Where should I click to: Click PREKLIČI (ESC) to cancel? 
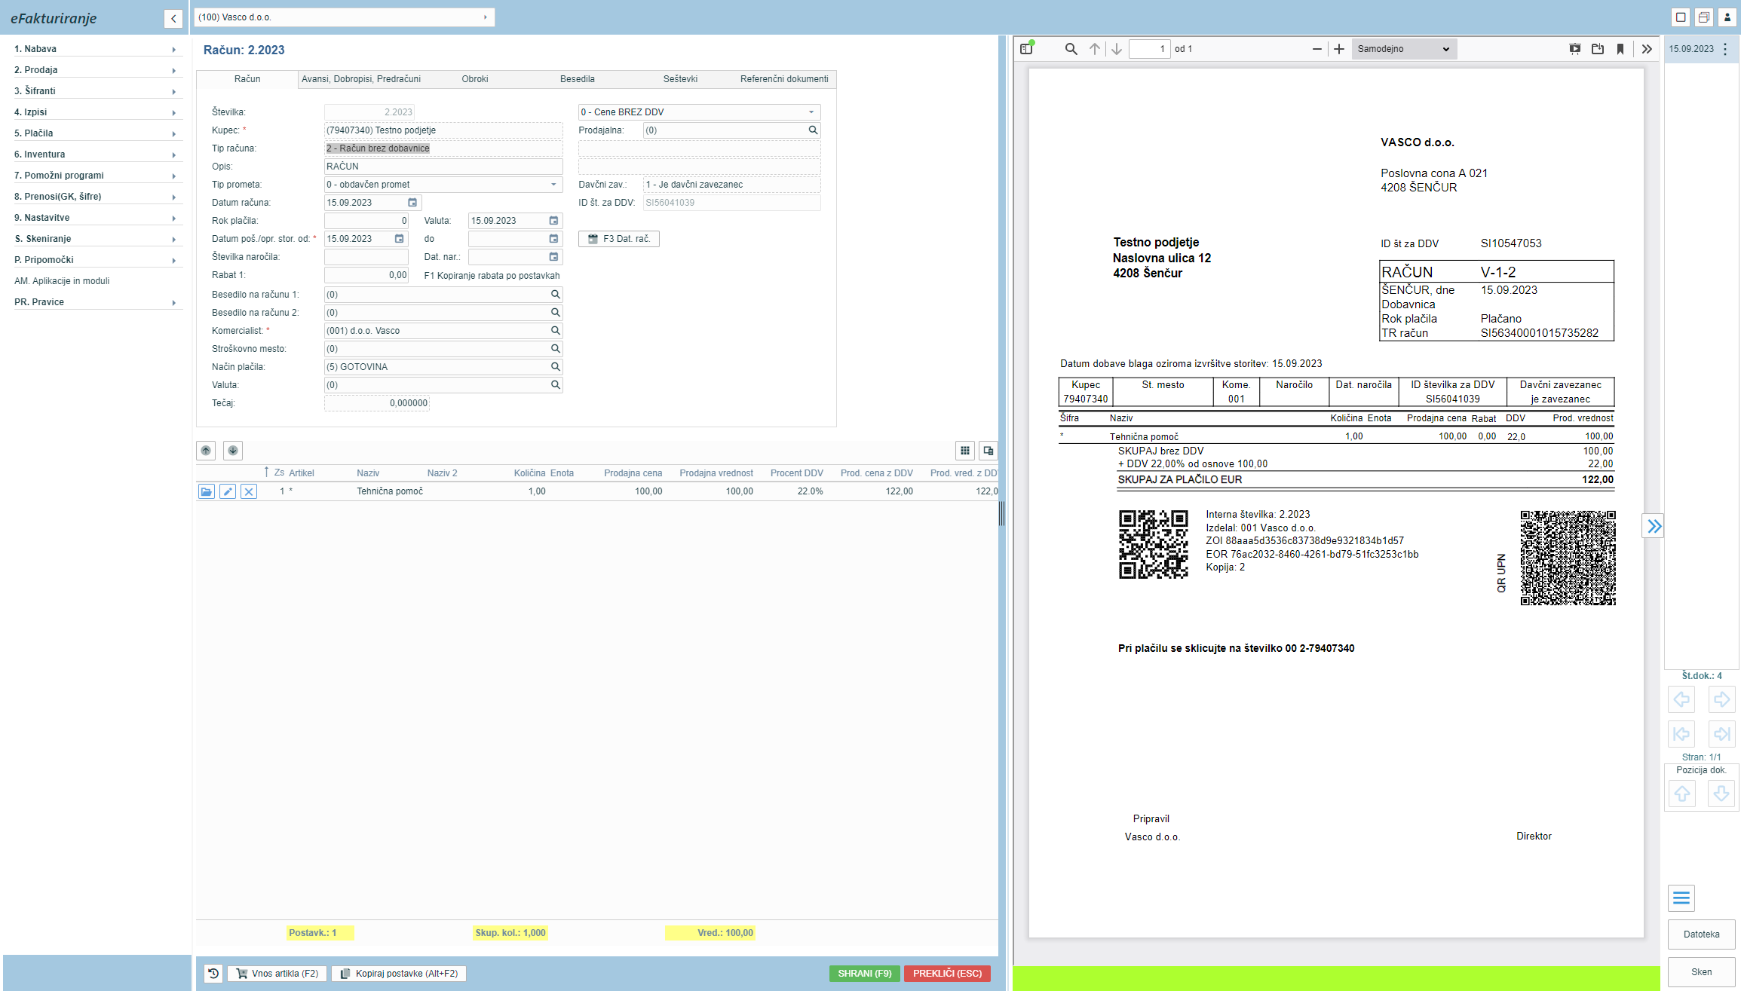click(x=947, y=974)
